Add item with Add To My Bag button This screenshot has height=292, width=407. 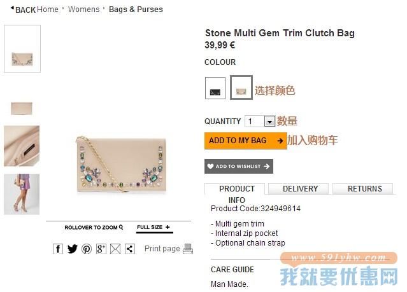pyautogui.click(x=246, y=141)
